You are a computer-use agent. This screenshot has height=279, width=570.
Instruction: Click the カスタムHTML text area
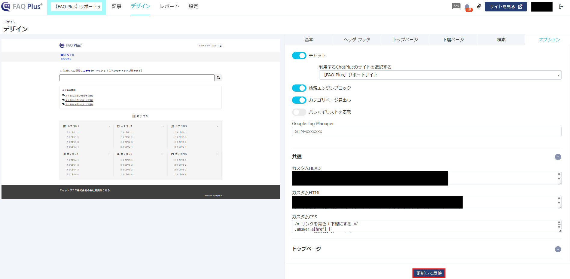[x=427, y=202]
